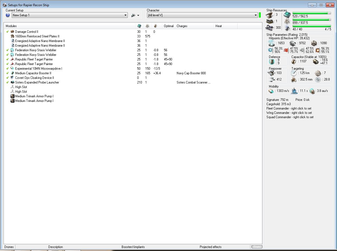Switch to the Description tab
This screenshot has height=251, width=337.
(x=56, y=247)
